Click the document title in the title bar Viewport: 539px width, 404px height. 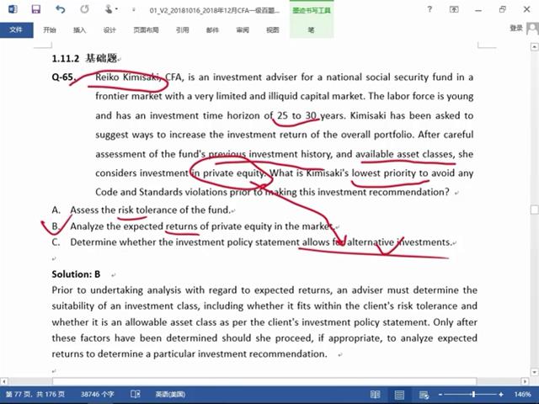(215, 10)
